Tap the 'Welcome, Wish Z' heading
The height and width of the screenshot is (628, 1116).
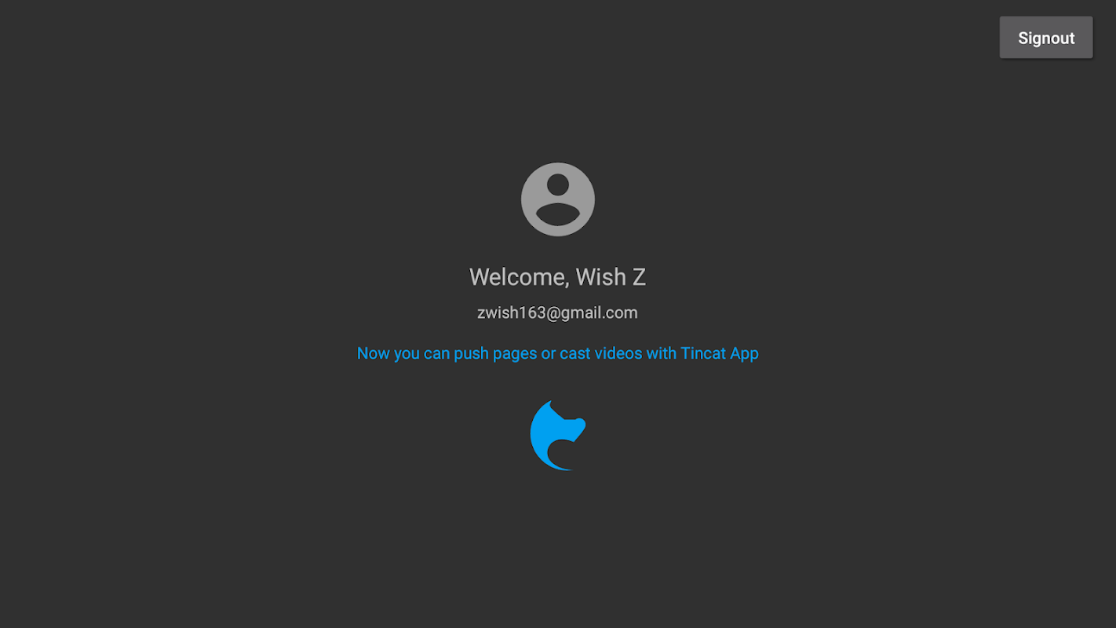pyautogui.click(x=558, y=277)
